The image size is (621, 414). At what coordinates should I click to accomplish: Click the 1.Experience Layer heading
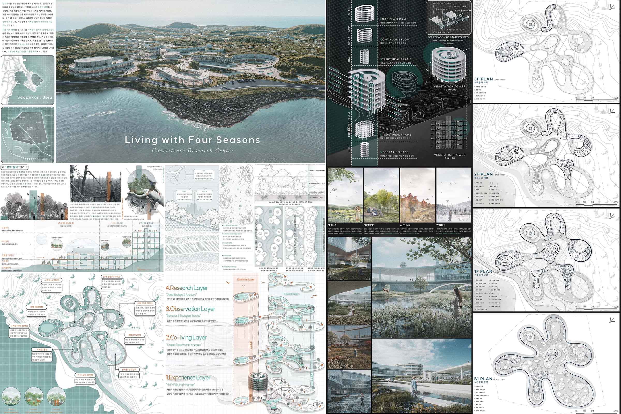[188, 378]
